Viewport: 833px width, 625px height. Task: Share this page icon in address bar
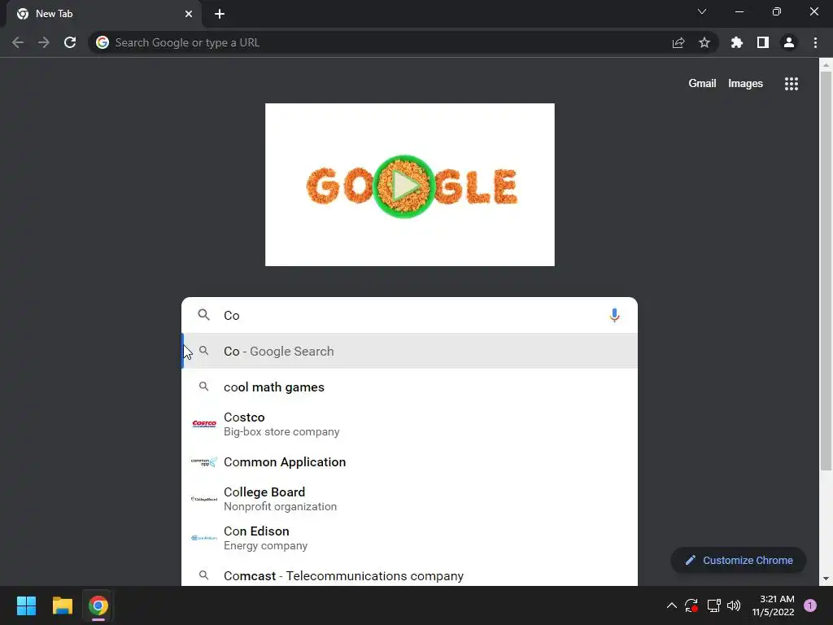tap(678, 42)
